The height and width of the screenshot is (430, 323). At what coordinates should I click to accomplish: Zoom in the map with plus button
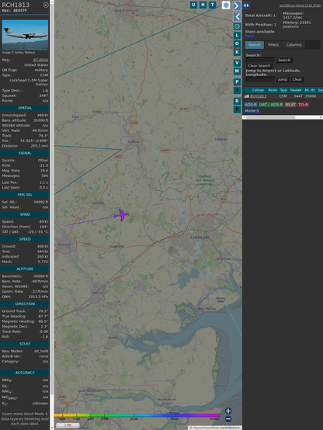coord(228,411)
